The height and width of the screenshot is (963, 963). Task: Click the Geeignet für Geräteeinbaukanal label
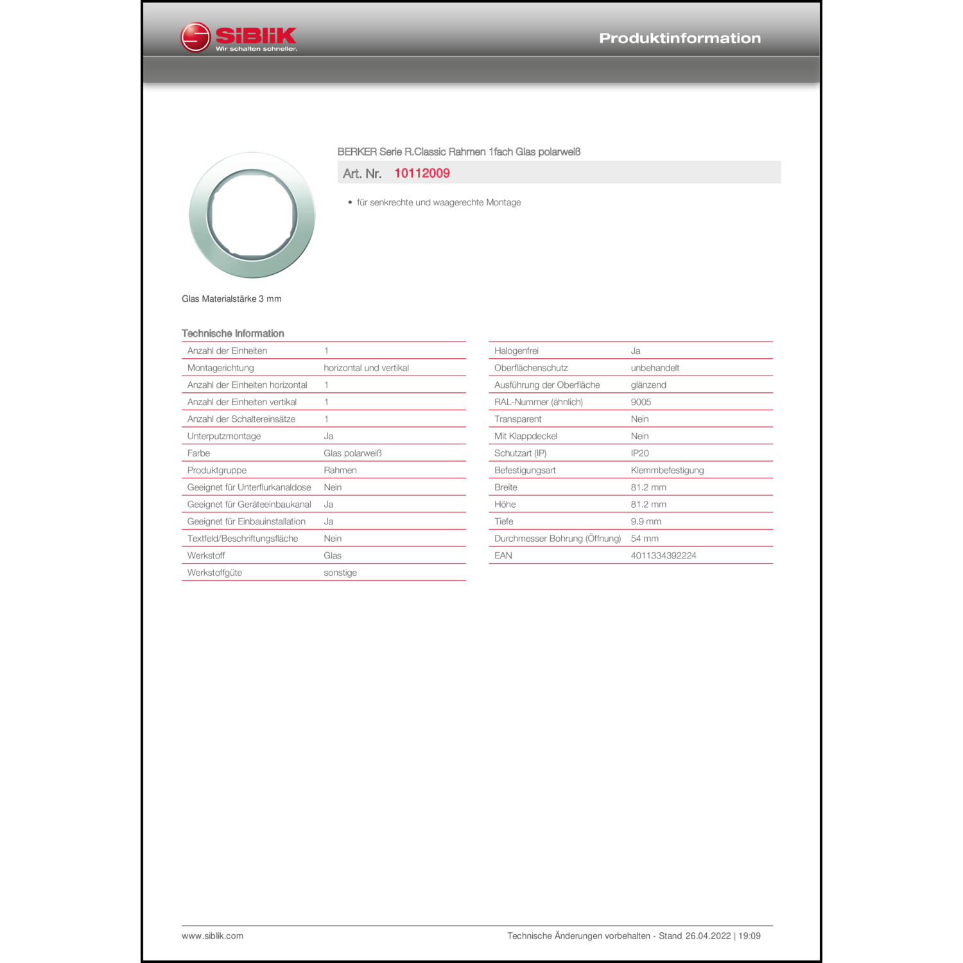249,505
